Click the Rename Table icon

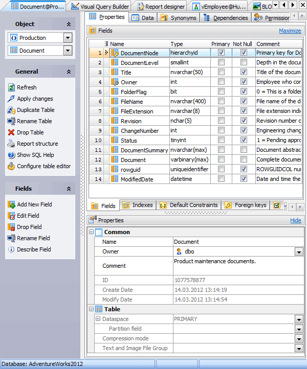(x=11, y=121)
